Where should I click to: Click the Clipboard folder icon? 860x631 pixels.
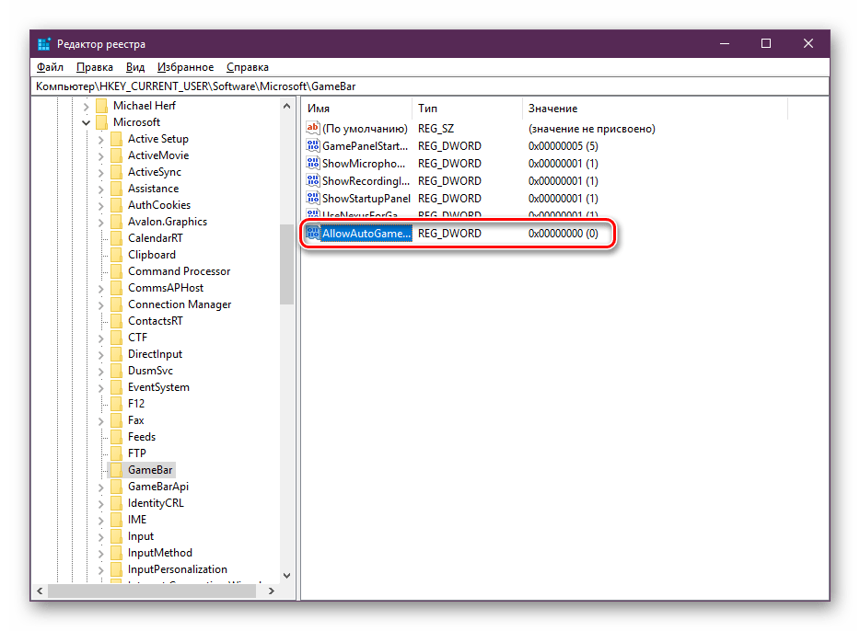[x=116, y=255]
